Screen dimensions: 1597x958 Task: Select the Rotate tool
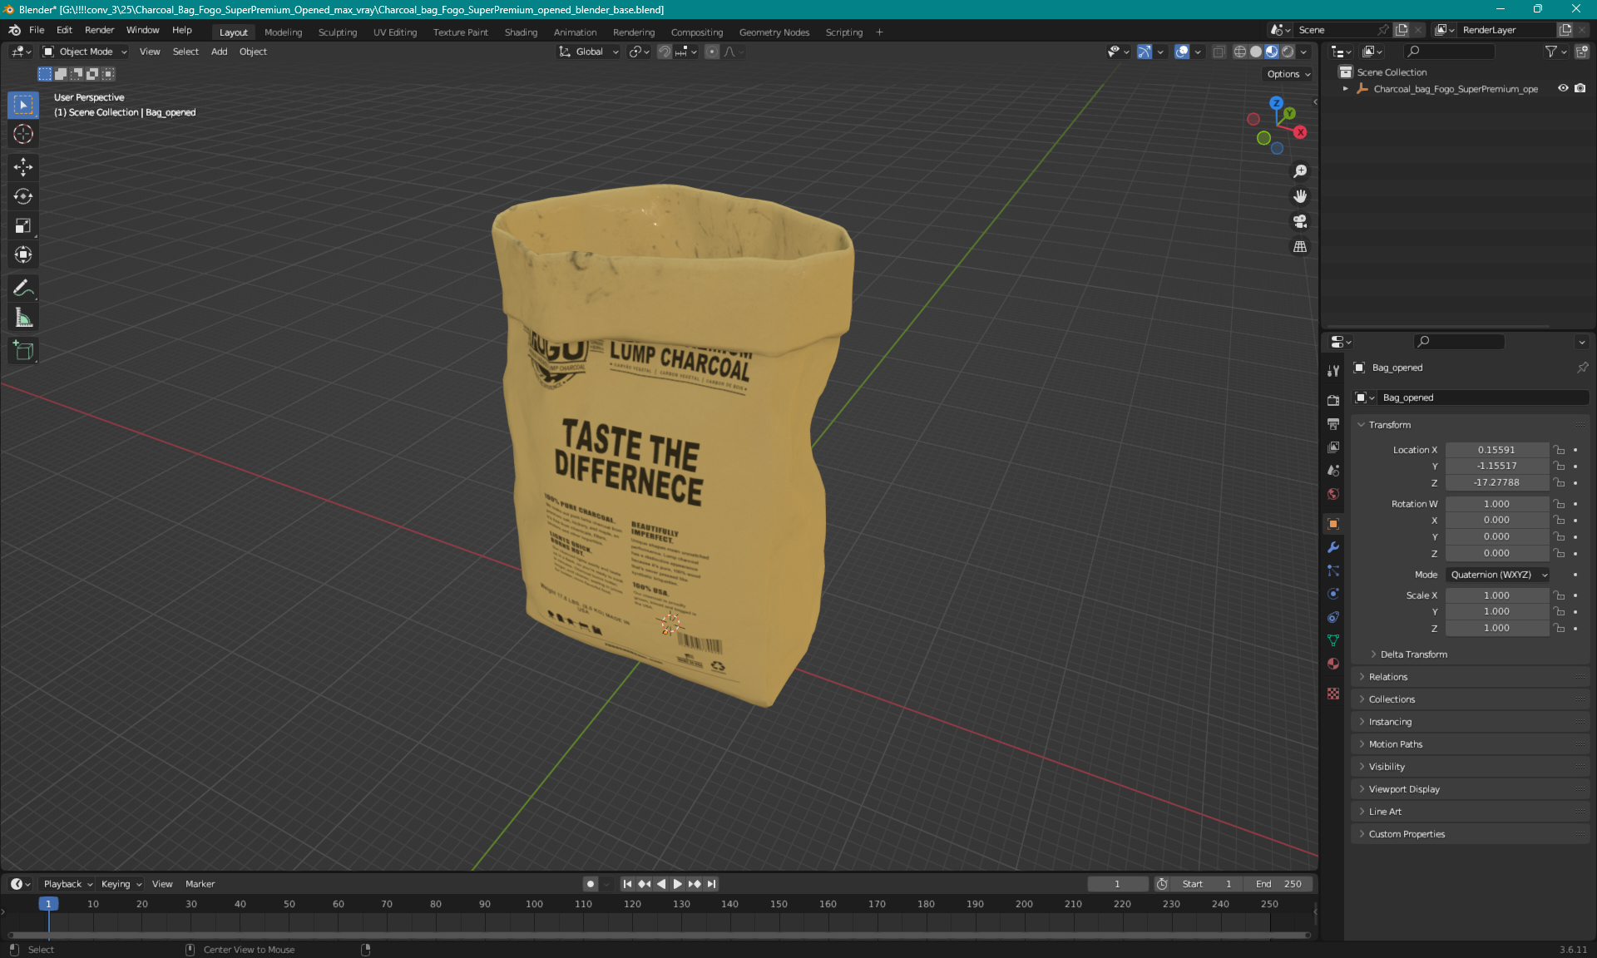click(x=23, y=196)
